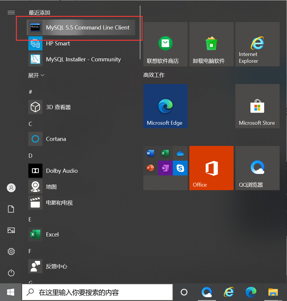Open the Internet Explorer tile
Viewport: 287px width, 301px height.
point(258,44)
